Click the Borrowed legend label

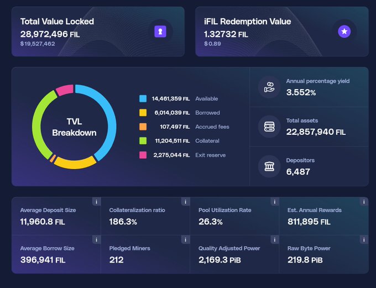208,113
